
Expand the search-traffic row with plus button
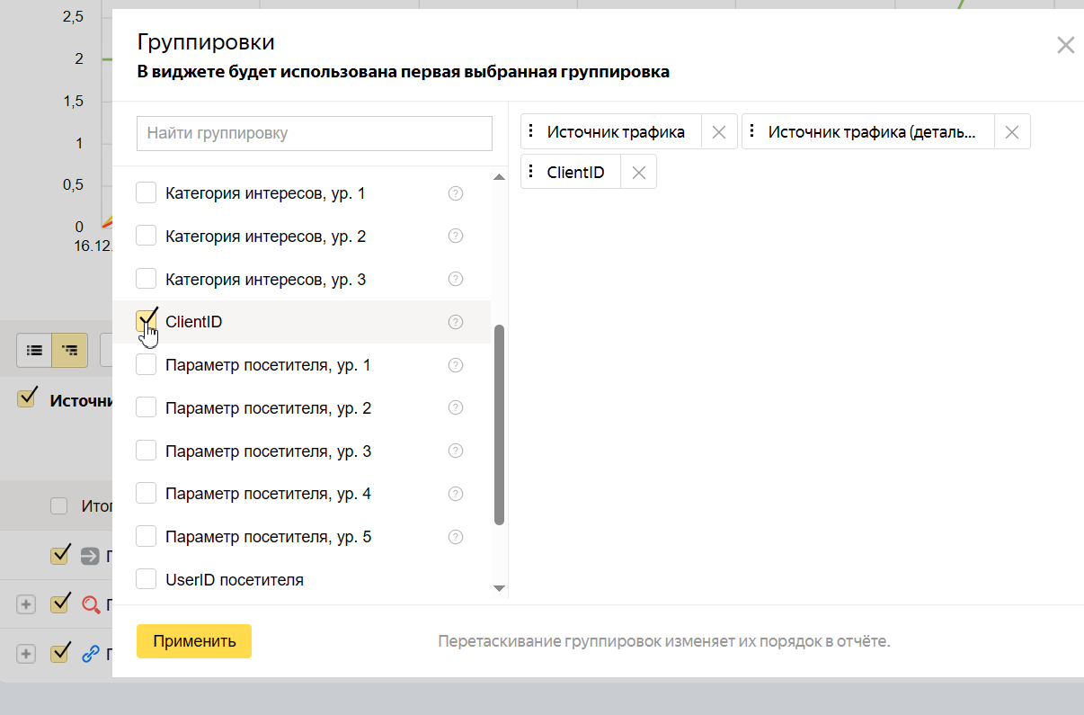pos(24,603)
